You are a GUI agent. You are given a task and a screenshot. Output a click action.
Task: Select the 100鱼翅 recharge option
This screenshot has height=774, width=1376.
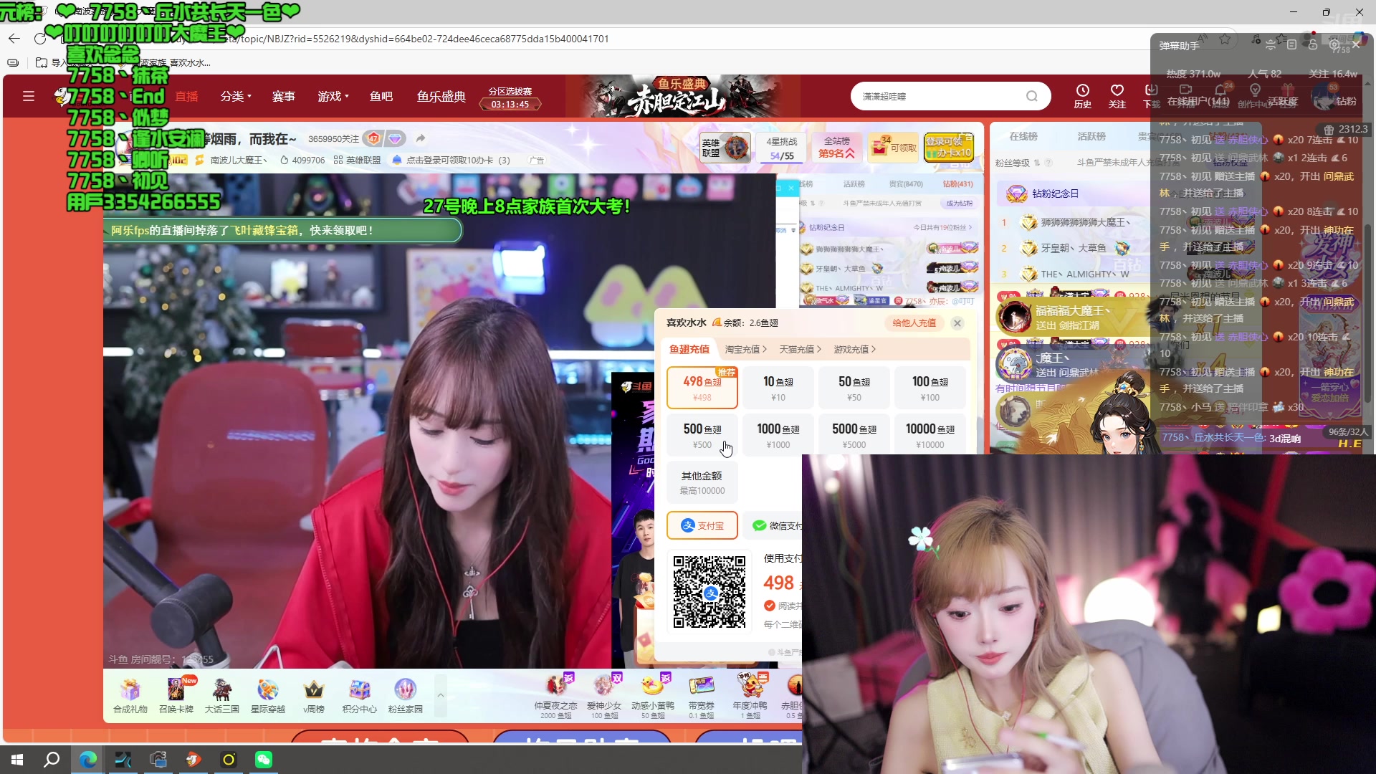(930, 388)
